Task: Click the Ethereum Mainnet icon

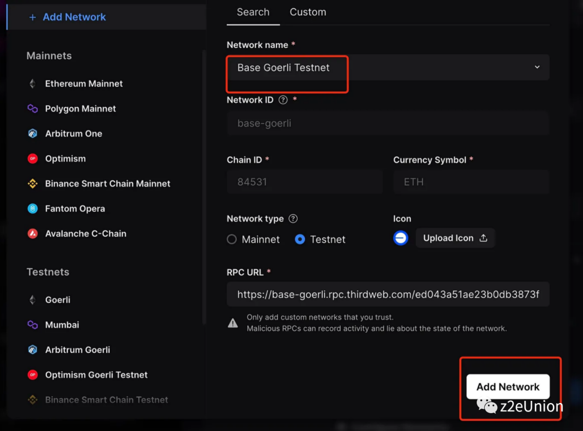Action: 32,84
